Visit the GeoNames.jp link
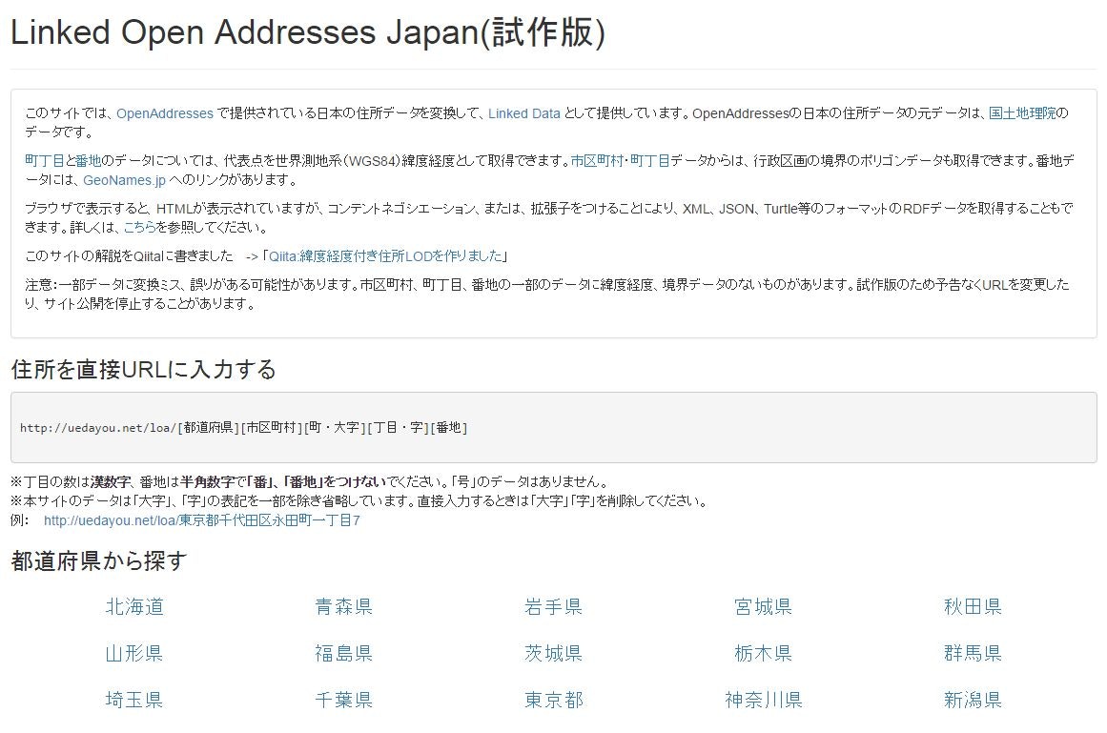1107x733 pixels. 124,180
